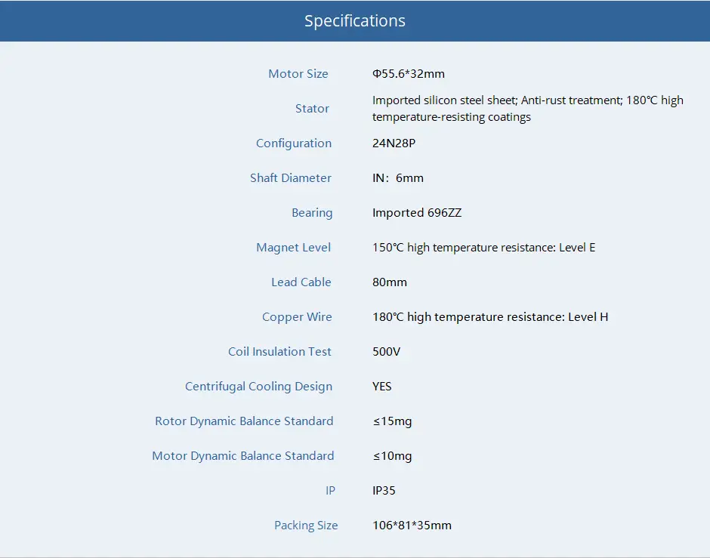Screen dimensions: 710x558
Task: Select the 24N28P configuration value
Action: [394, 143]
